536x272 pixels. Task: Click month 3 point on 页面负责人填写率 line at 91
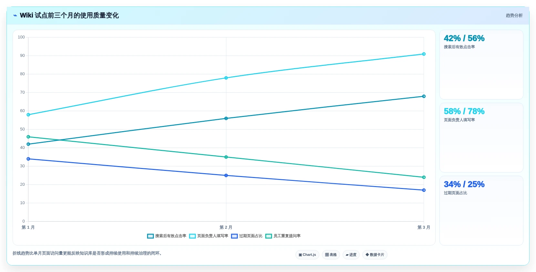click(x=424, y=54)
